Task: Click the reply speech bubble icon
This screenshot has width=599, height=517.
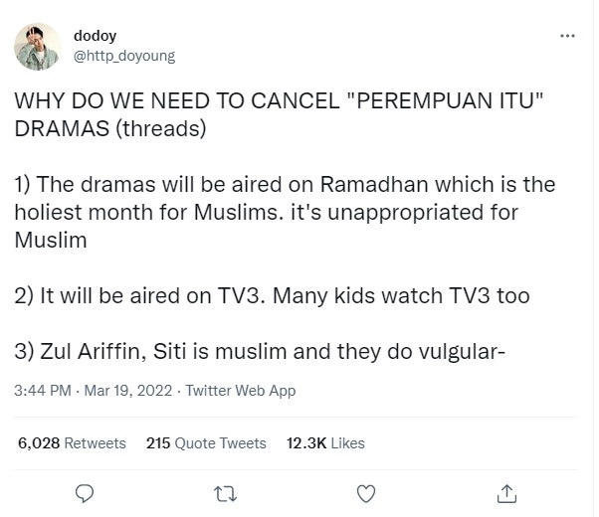Action: pyautogui.click(x=85, y=492)
